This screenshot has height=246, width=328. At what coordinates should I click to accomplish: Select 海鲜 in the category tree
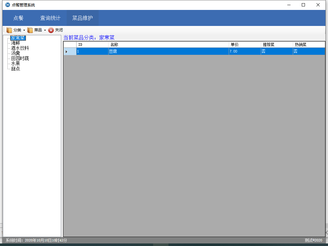pyautogui.click(x=15, y=43)
